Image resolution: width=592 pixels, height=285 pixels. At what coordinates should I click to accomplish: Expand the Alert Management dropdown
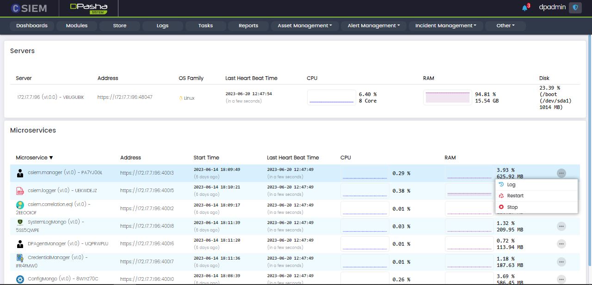tap(374, 26)
